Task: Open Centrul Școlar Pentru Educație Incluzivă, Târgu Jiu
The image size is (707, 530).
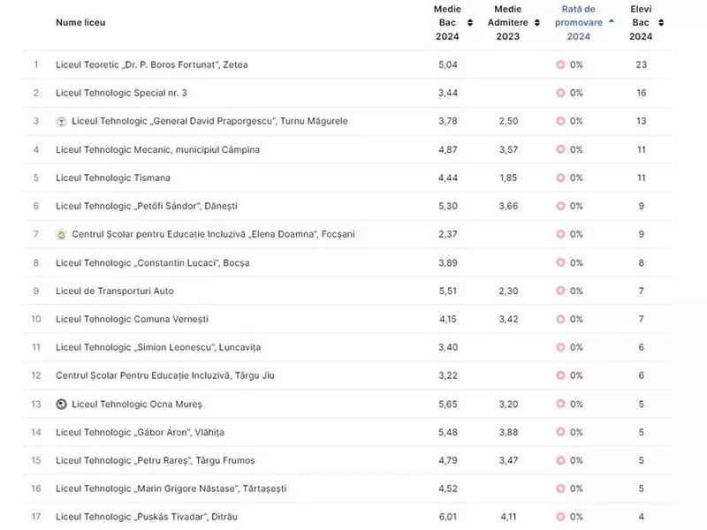Action: [x=164, y=375]
